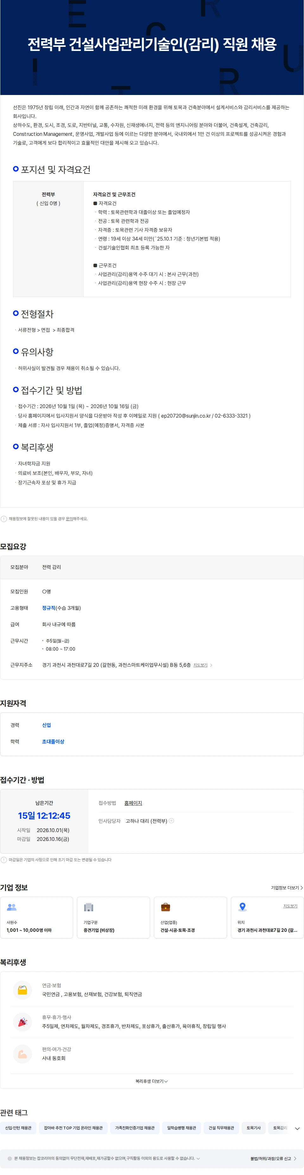Click the 건설·시공·토목·조경 value

(x=178, y=930)
